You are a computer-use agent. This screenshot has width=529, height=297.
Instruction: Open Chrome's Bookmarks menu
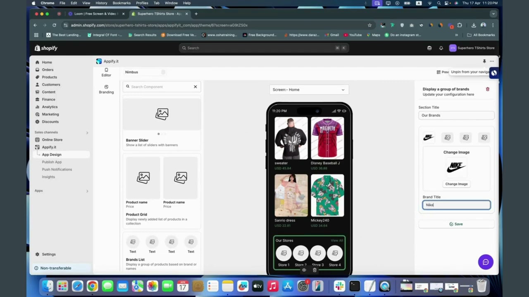coord(122,3)
